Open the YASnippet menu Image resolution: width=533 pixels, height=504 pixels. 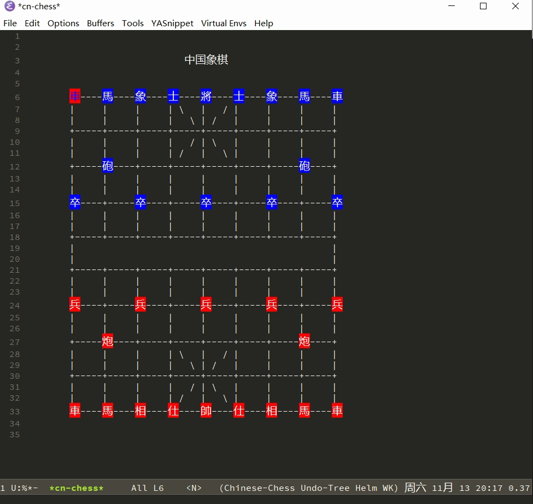(172, 23)
